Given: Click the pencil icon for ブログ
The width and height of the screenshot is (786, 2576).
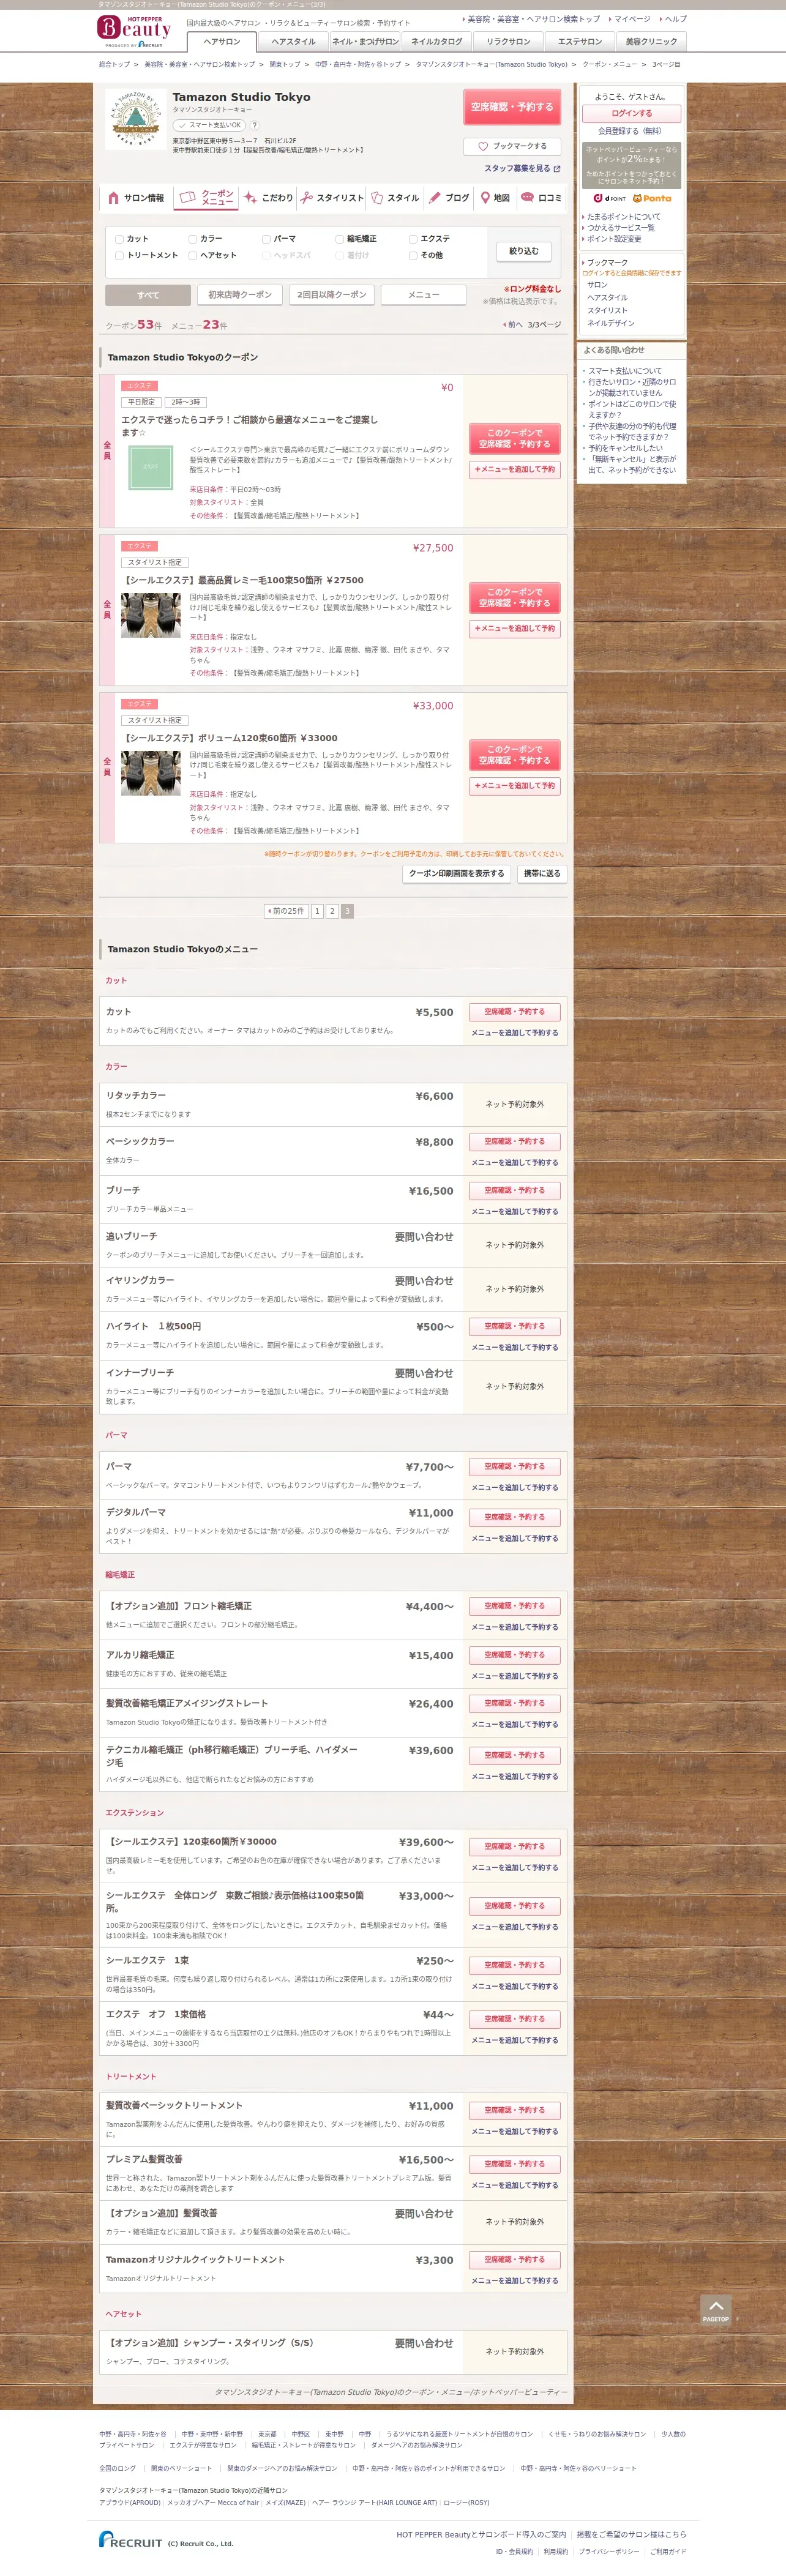Looking at the screenshot, I should pyautogui.click(x=435, y=198).
